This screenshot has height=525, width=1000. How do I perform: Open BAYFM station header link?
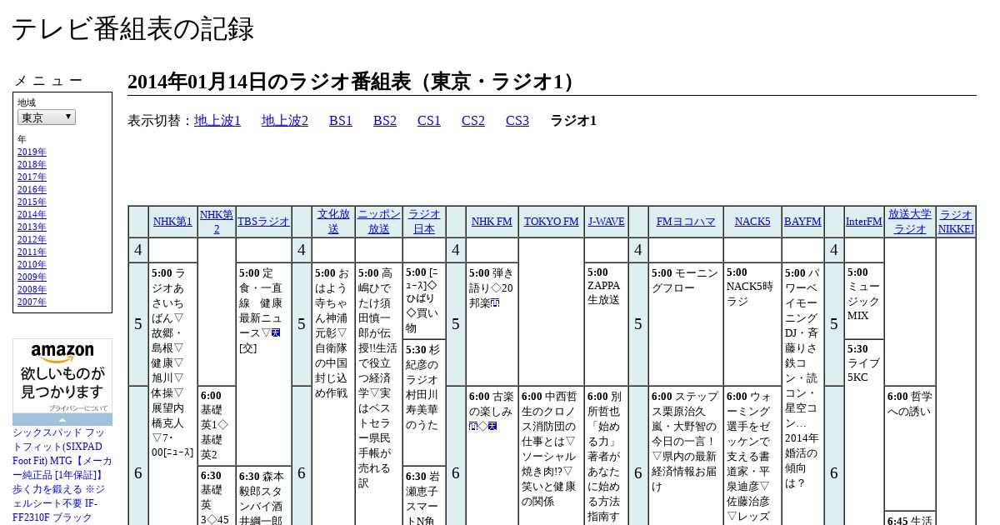802,222
